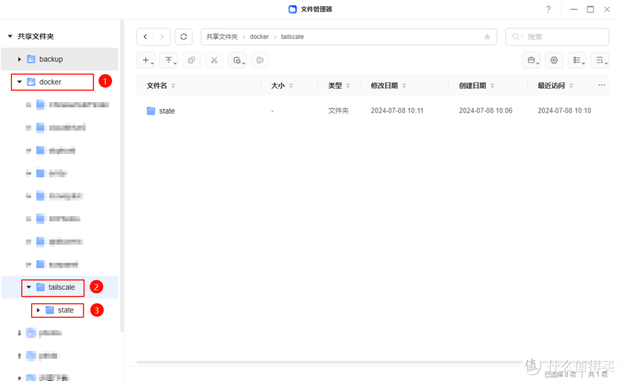Open the new folder creation icon

pos(146,60)
